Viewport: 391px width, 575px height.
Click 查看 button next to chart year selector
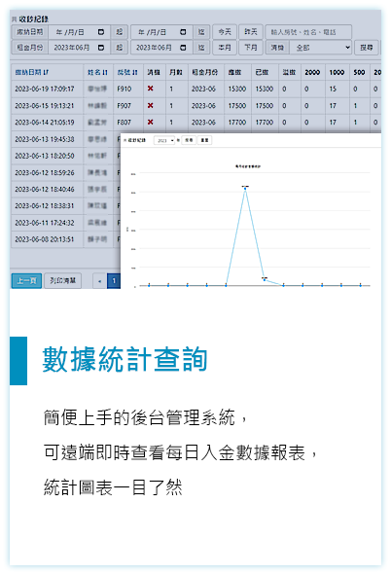pos(189,140)
